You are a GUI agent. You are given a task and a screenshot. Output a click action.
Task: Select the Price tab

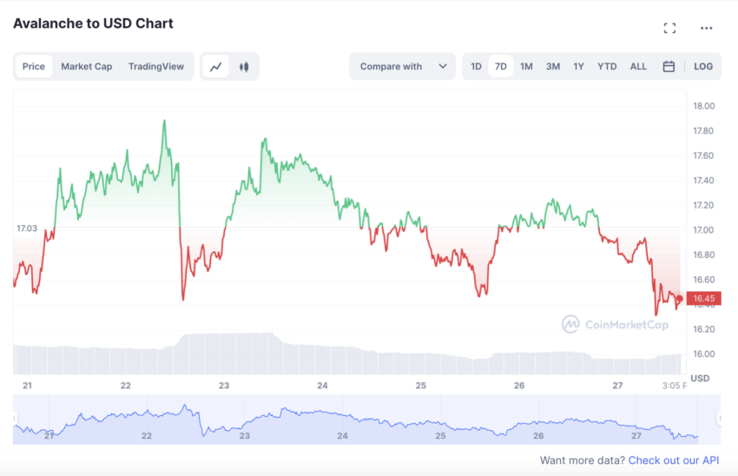click(34, 66)
